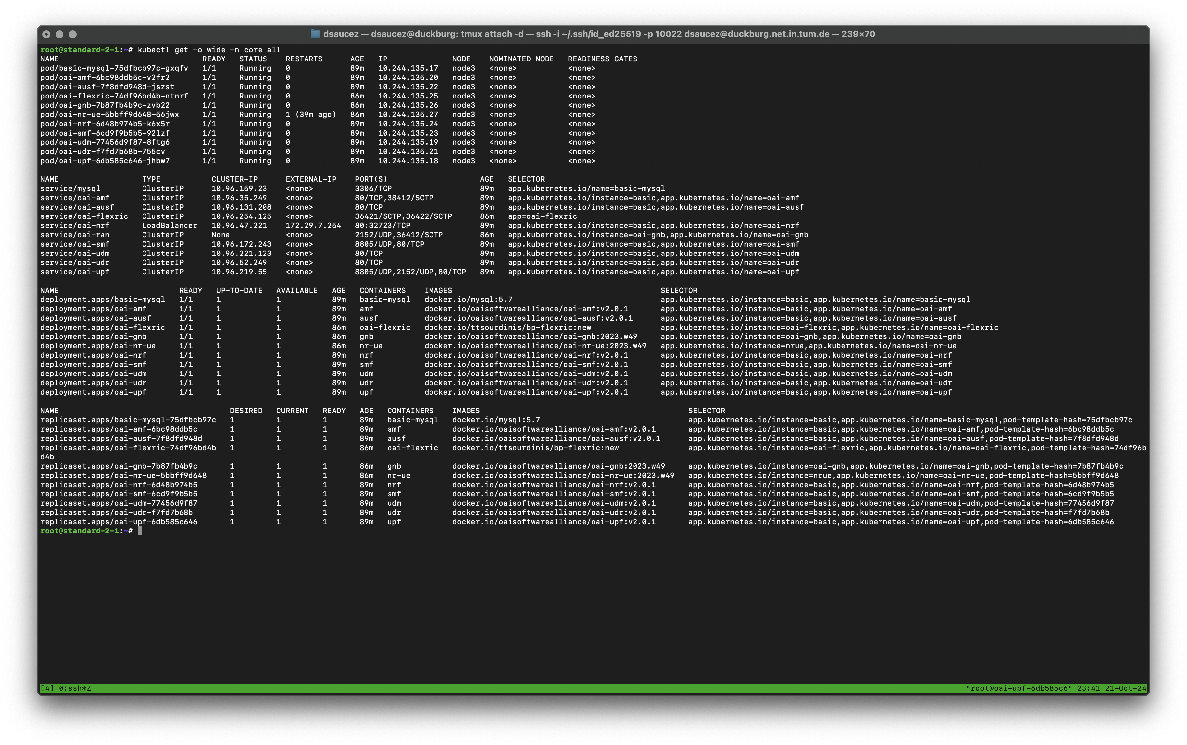
Task: Click the UP-TO-DATE column header
Action: click(x=239, y=290)
